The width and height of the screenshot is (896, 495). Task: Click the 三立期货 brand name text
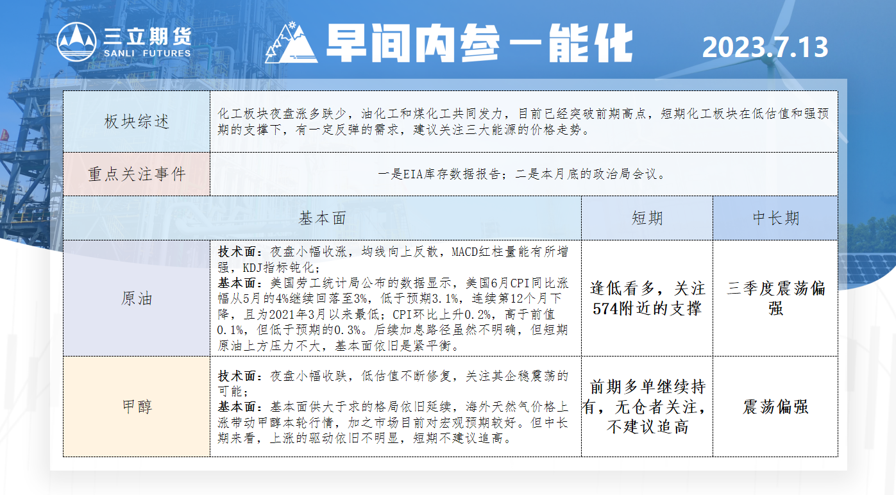coord(147,36)
